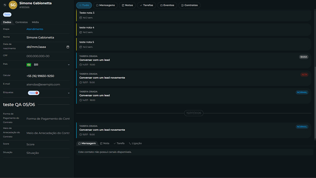Click the Brazil flag icon
This screenshot has height=178, width=316.
pos(29,65)
